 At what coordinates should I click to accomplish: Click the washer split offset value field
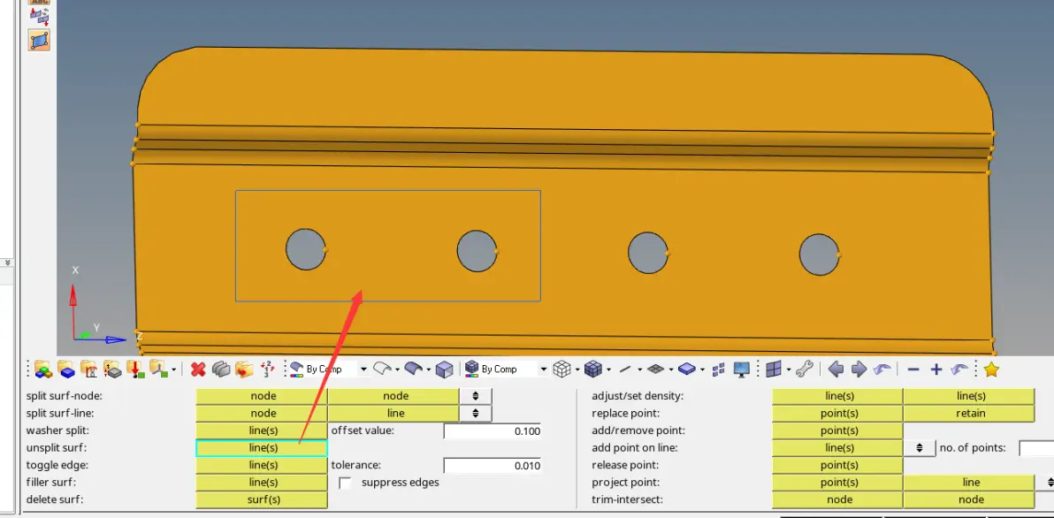pos(493,431)
